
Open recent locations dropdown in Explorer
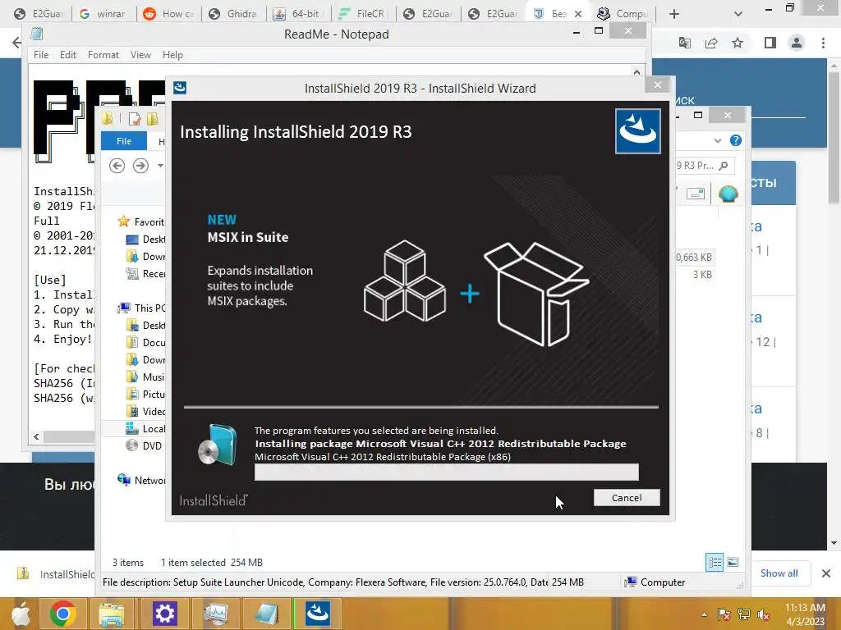click(x=160, y=166)
